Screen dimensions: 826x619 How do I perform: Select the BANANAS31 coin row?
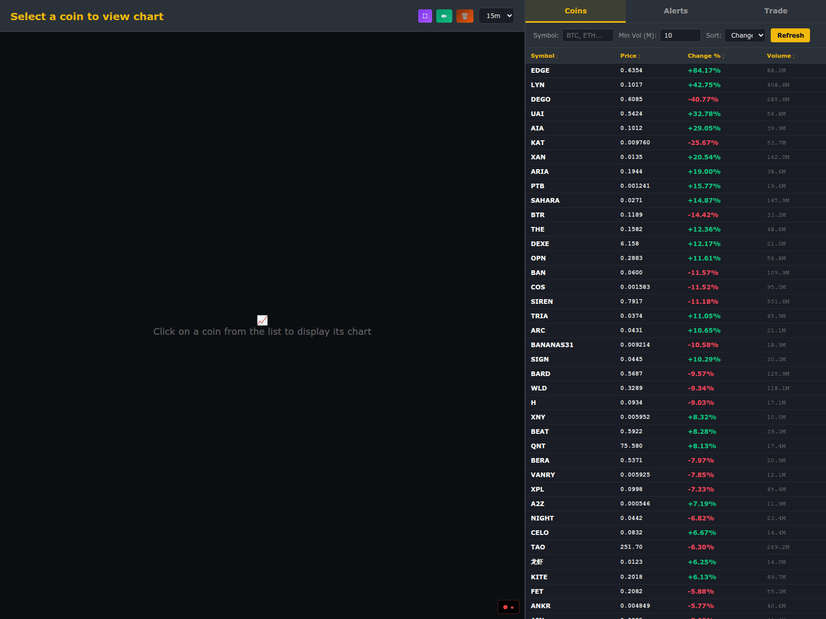[676, 345]
